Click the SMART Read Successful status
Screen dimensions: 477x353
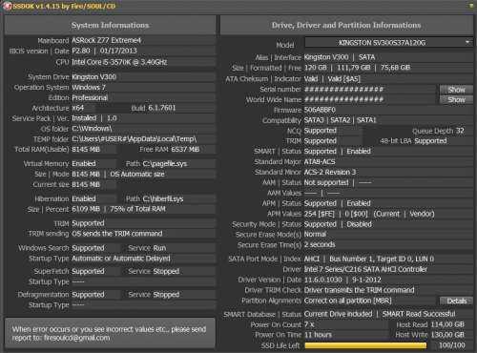tap(419, 314)
